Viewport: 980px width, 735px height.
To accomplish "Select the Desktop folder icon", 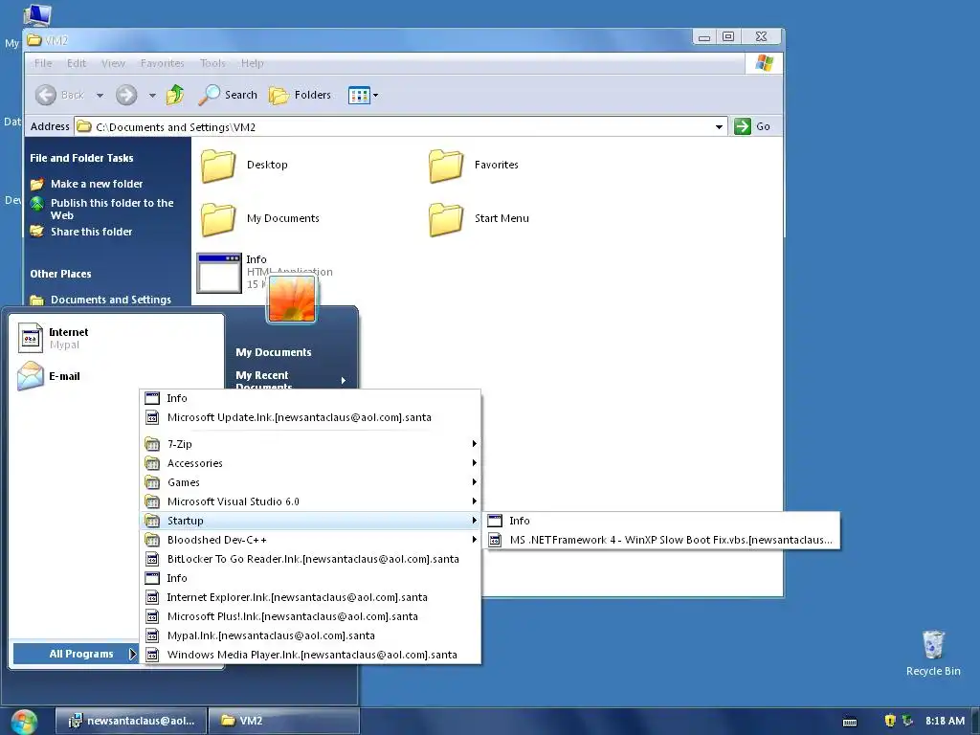I will [218, 166].
